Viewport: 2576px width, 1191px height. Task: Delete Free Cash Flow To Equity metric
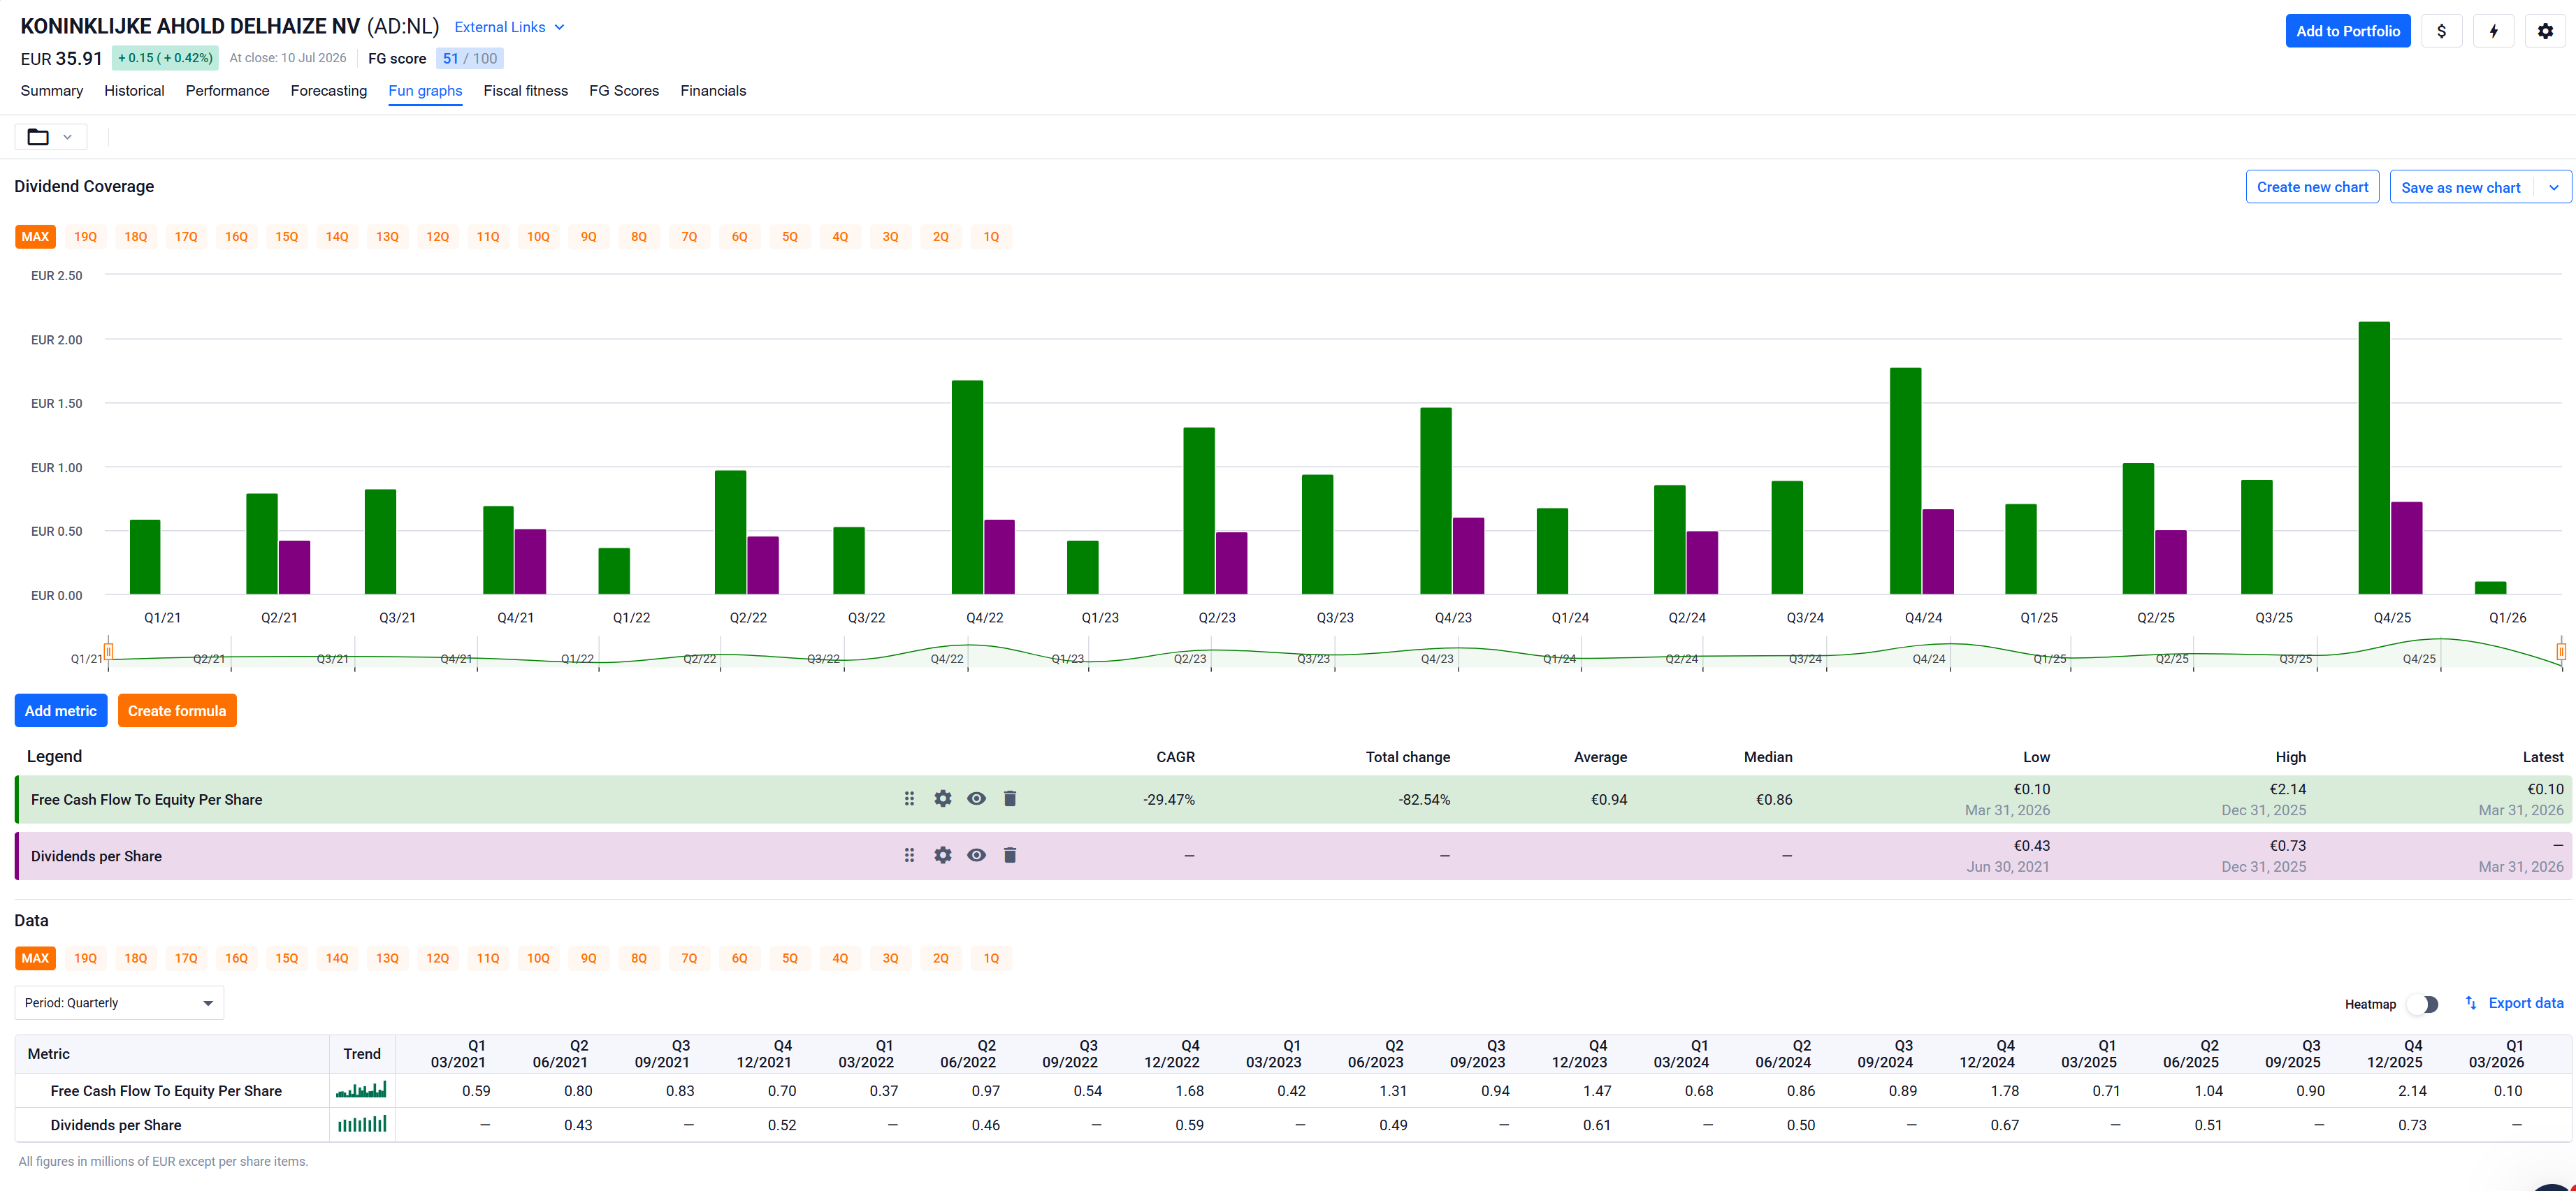(x=1010, y=798)
